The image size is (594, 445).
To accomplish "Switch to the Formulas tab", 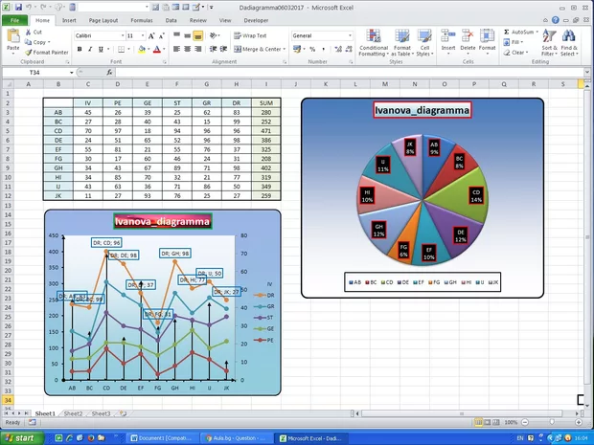I will [x=142, y=20].
